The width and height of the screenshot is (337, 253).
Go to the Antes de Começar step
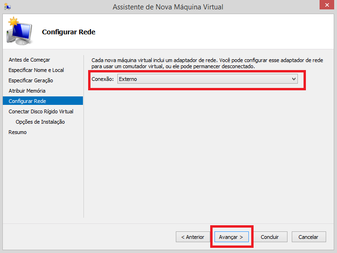29,60
